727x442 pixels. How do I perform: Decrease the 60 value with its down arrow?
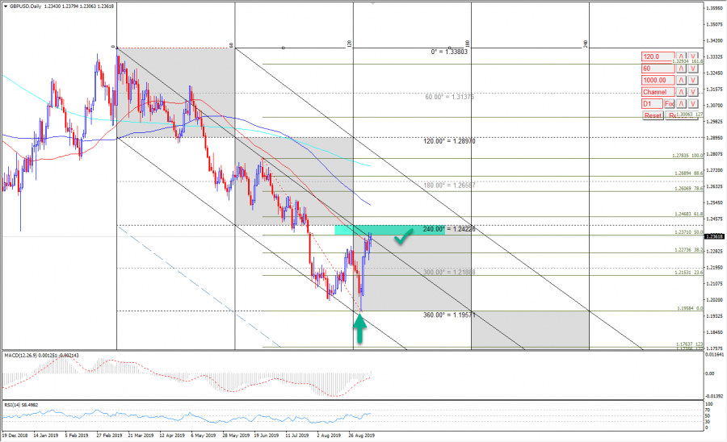pyautogui.click(x=693, y=69)
